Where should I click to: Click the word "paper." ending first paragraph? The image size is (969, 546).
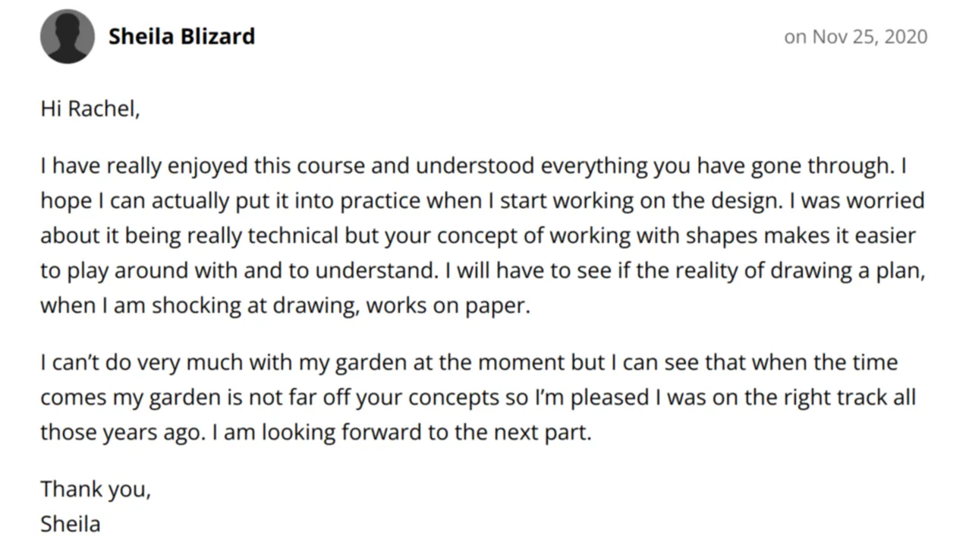tap(499, 307)
